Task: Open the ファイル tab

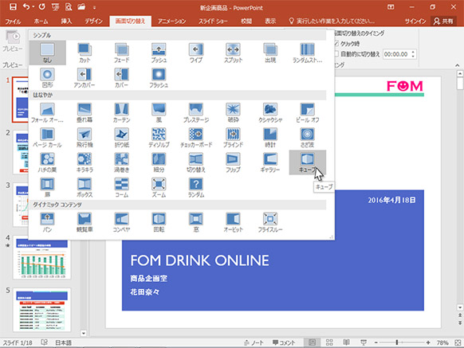Action: 13,21
